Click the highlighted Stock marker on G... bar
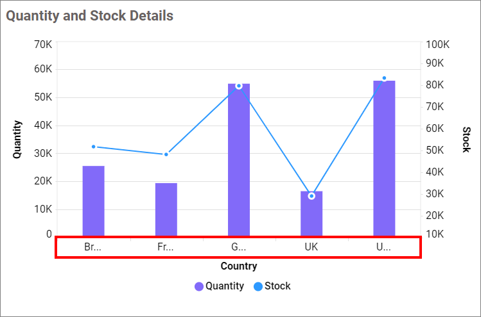 239,86
